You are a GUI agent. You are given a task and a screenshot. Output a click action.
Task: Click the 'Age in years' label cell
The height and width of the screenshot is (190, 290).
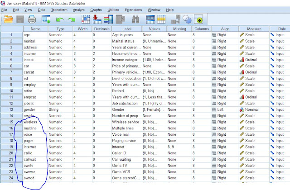(127, 35)
